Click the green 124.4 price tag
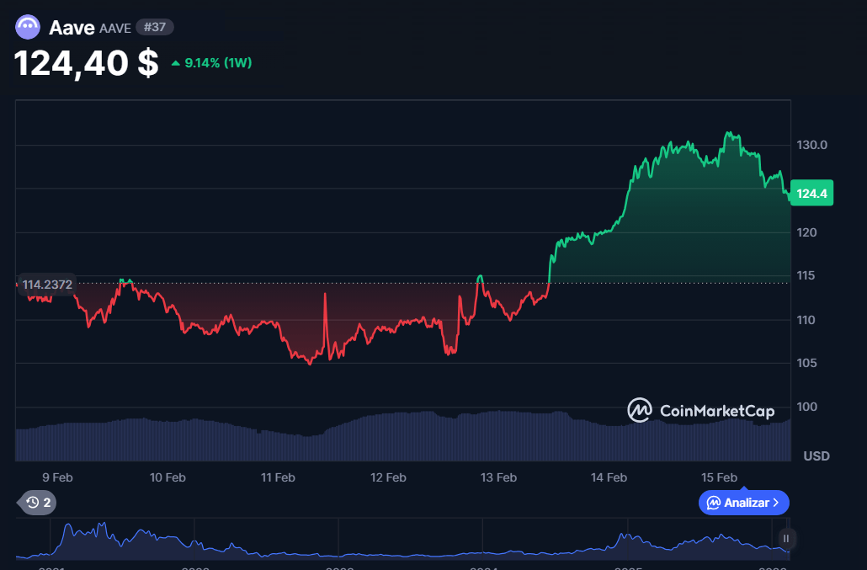This screenshot has width=867, height=570. pyautogui.click(x=811, y=193)
